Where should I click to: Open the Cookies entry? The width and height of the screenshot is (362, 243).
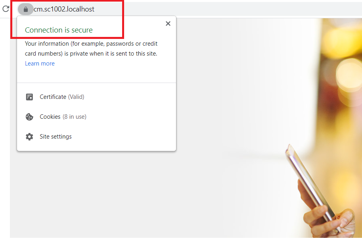[x=96, y=117]
